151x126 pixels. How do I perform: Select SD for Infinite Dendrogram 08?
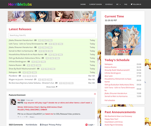point(33,62)
